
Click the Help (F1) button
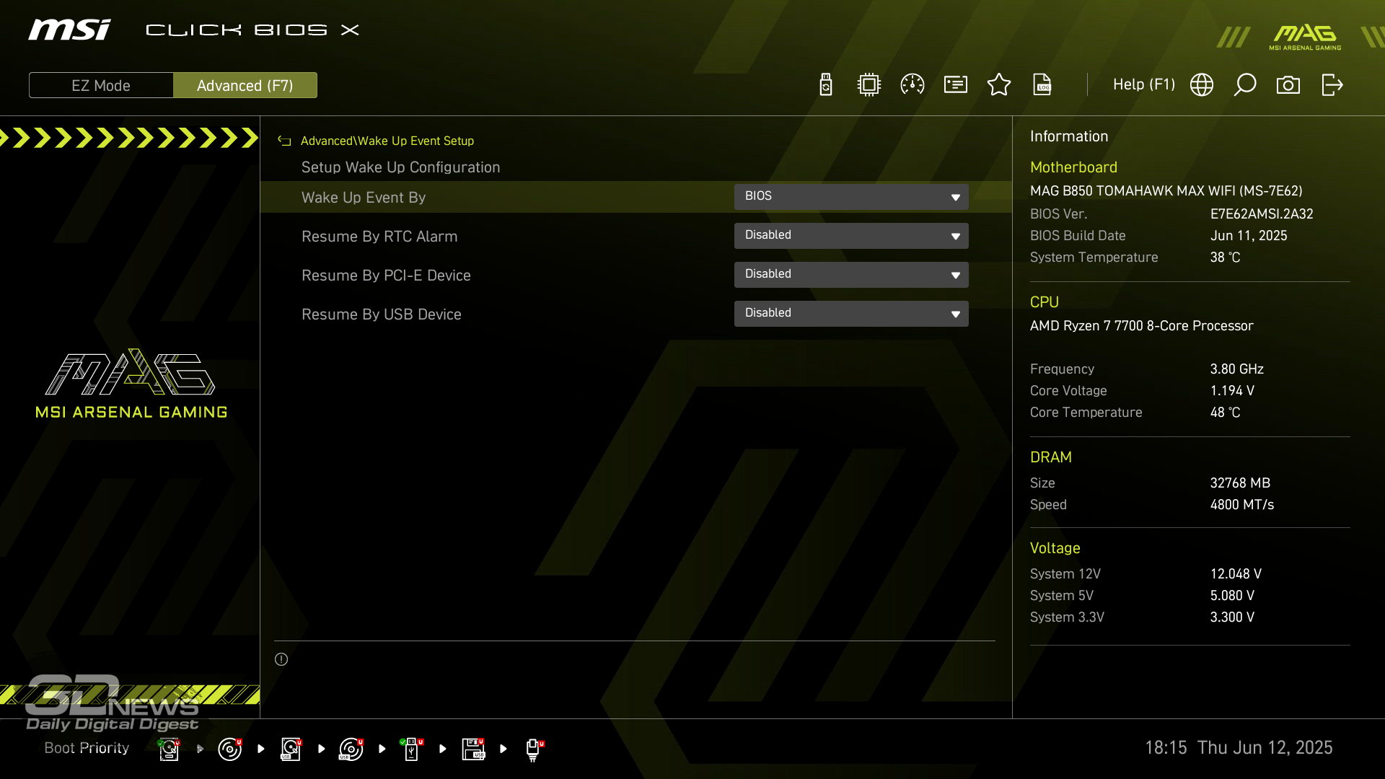tap(1144, 85)
